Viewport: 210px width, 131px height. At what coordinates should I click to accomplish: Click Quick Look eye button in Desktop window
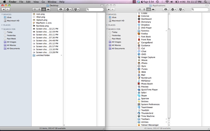click(61, 9)
